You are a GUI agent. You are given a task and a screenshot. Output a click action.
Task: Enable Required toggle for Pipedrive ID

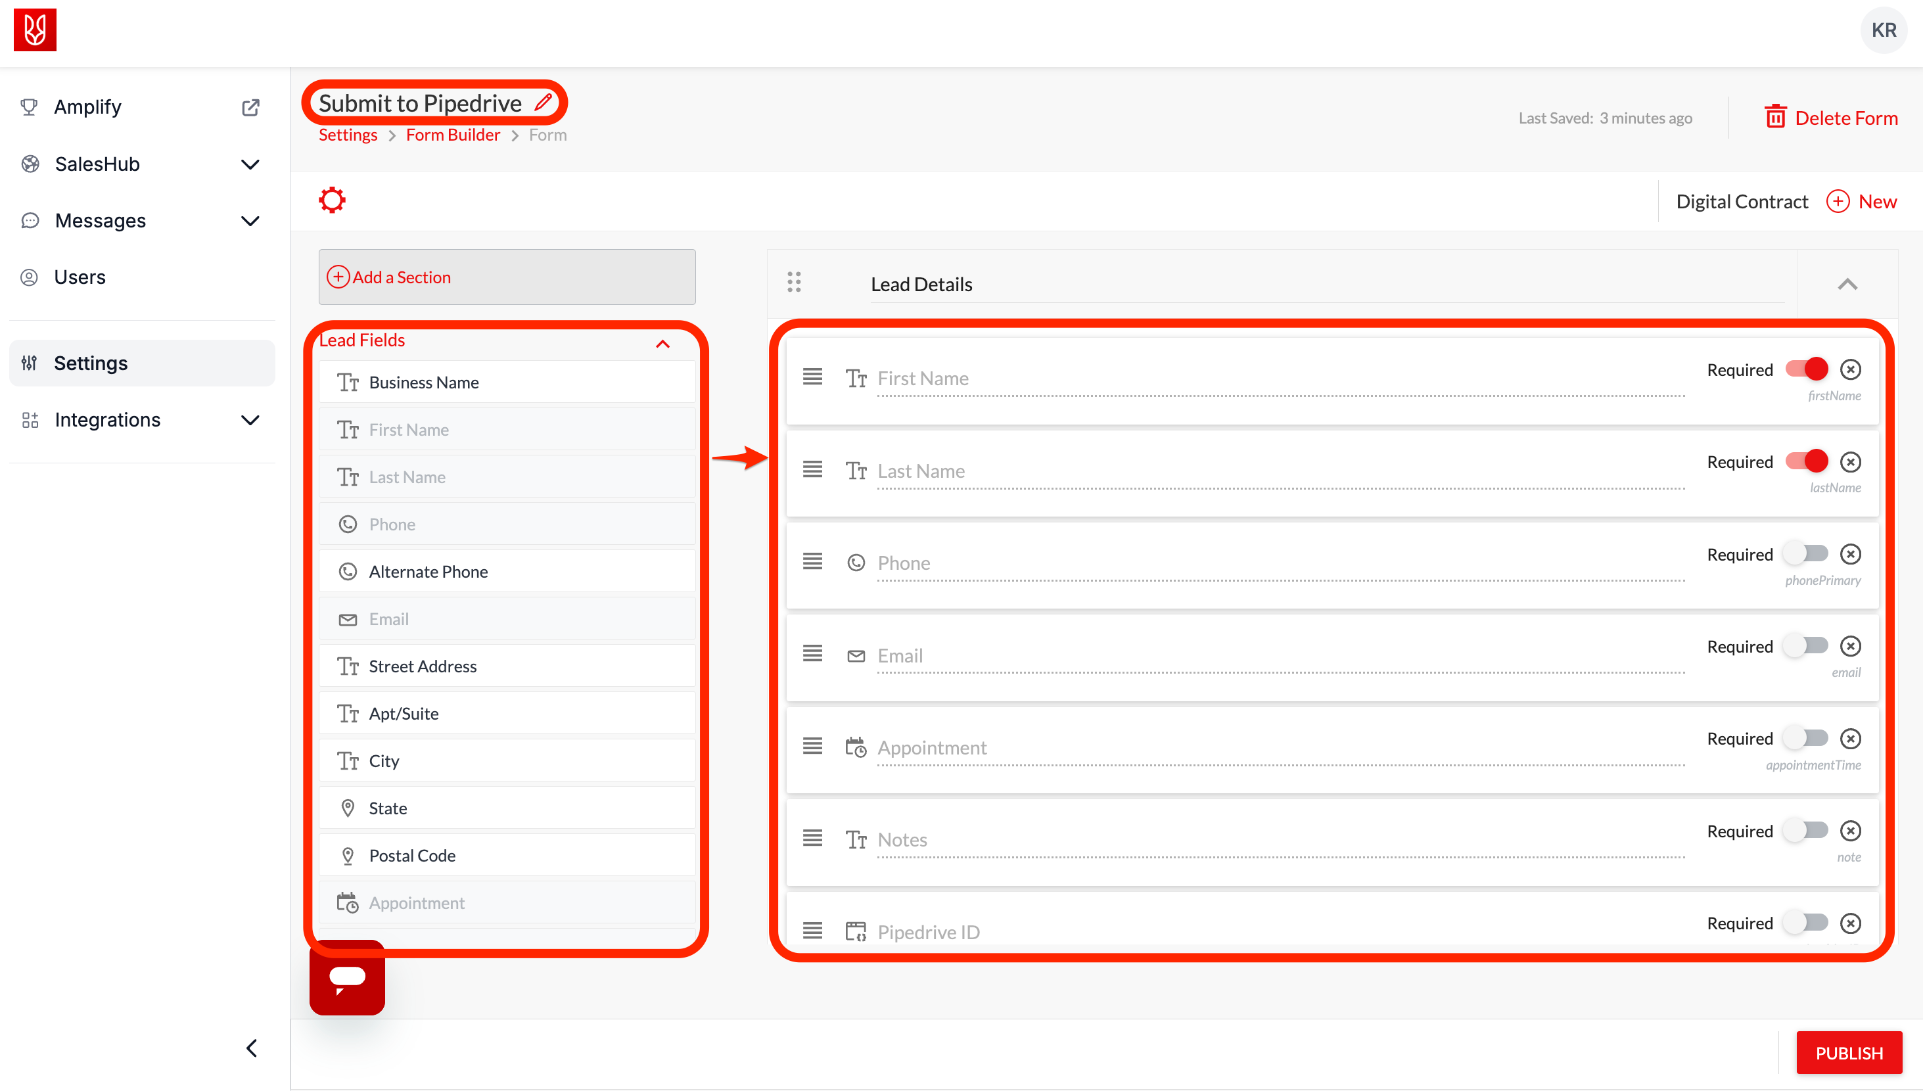(1806, 922)
